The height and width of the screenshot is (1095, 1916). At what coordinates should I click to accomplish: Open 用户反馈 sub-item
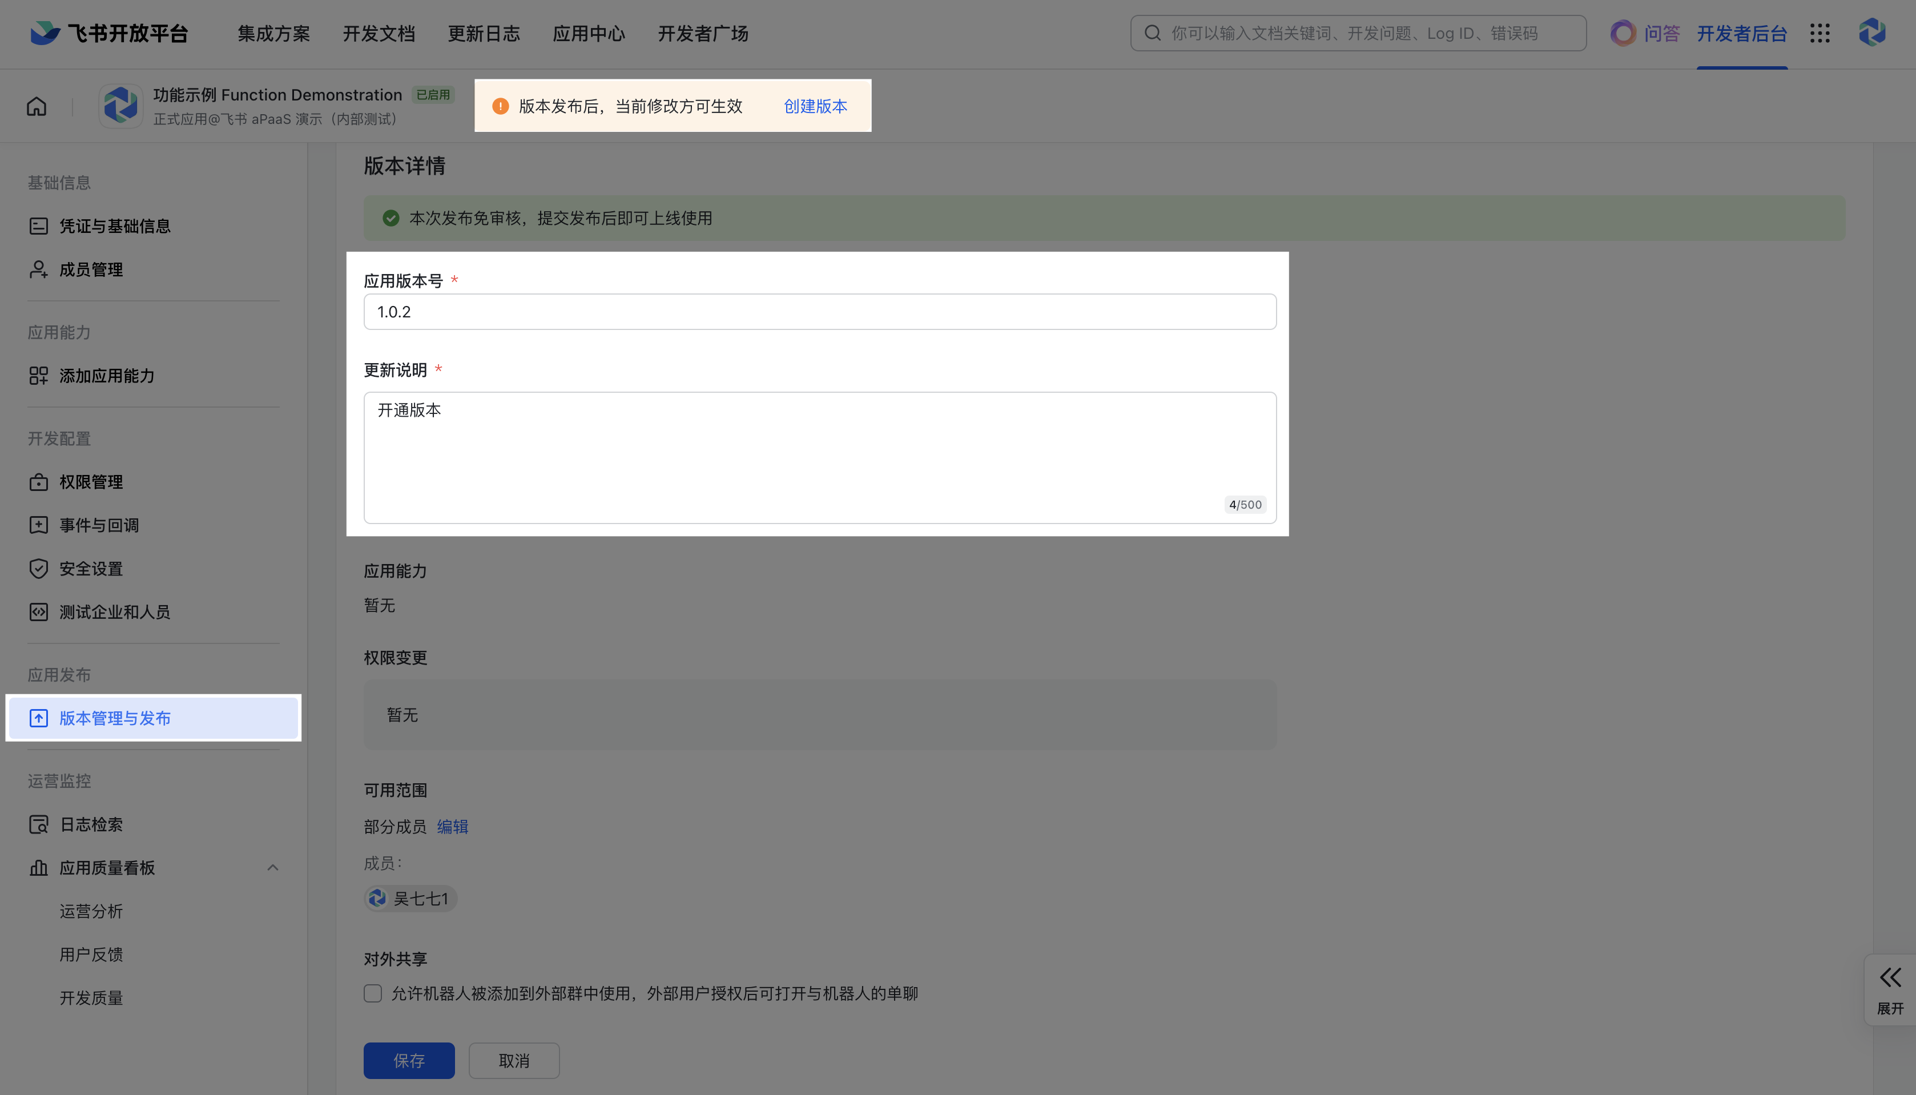91,955
